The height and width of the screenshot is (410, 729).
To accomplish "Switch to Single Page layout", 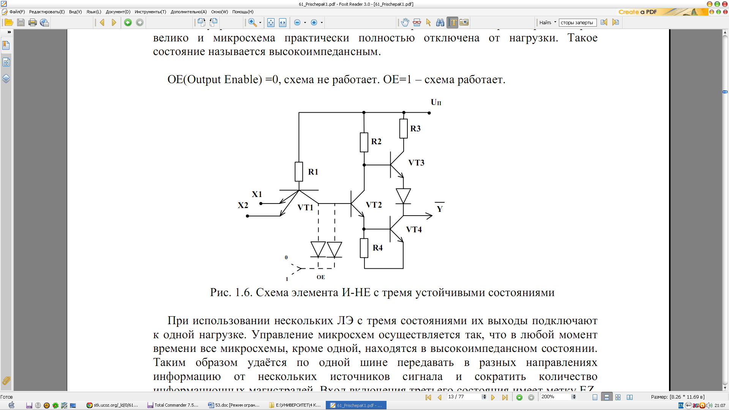I will (x=595, y=397).
